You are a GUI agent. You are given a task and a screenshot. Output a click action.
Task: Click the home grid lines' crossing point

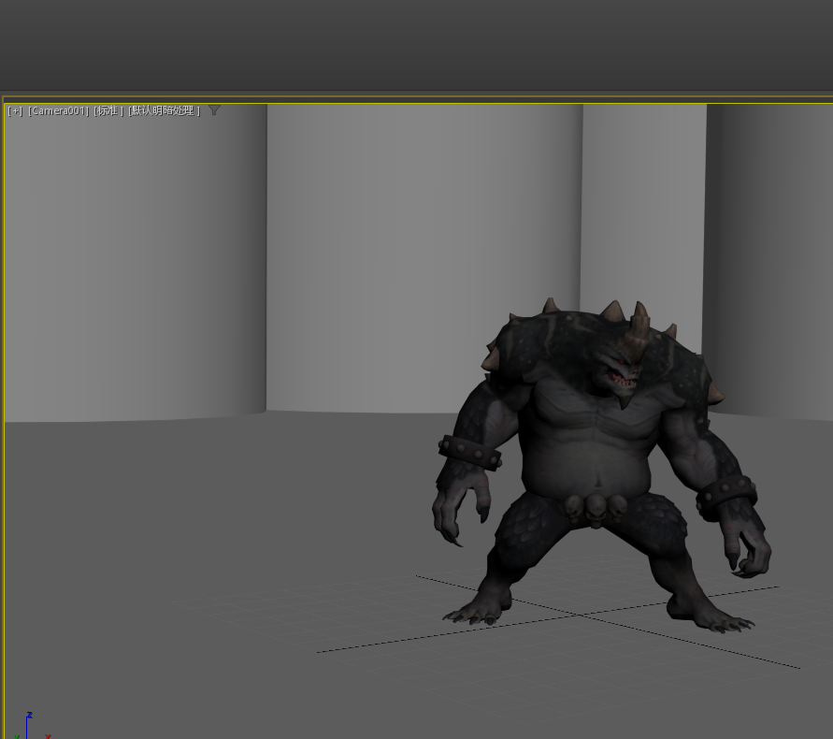[578, 615]
